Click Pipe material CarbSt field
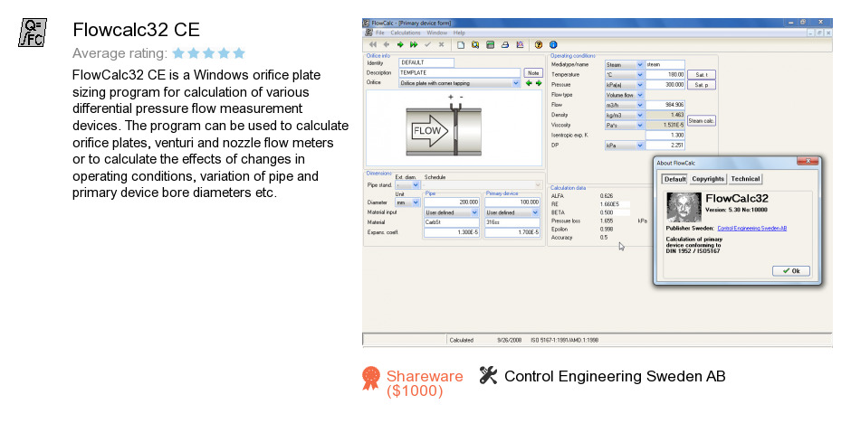 tap(452, 222)
